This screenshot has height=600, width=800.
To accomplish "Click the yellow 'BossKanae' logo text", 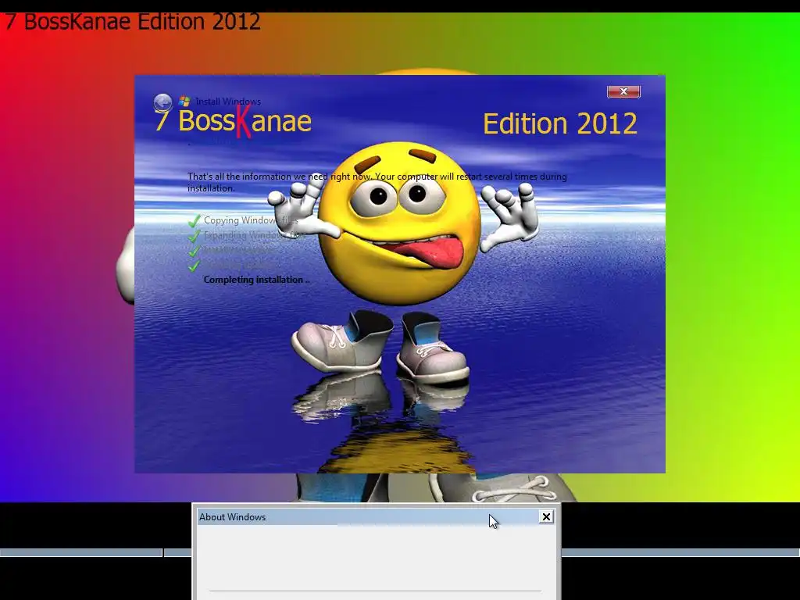I will [x=245, y=121].
